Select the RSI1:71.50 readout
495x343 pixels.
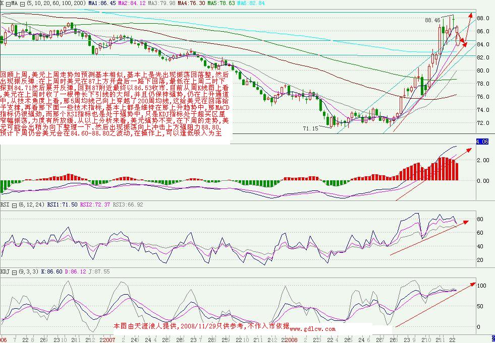pyautogui.click(x=63, y=205)
